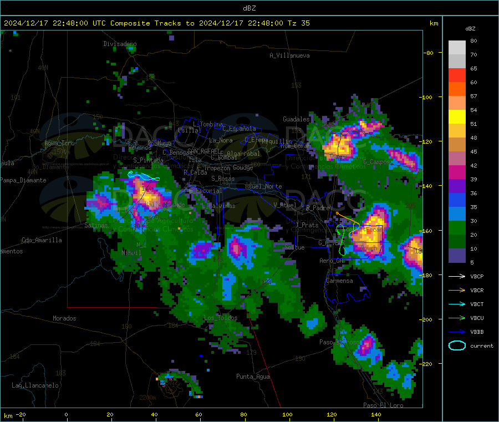Image resolution: width=499 pixels, height=422 pixels.
Task: Pick the dull violet swatch between 10 and 5
Action: click(x=457, y=256)
